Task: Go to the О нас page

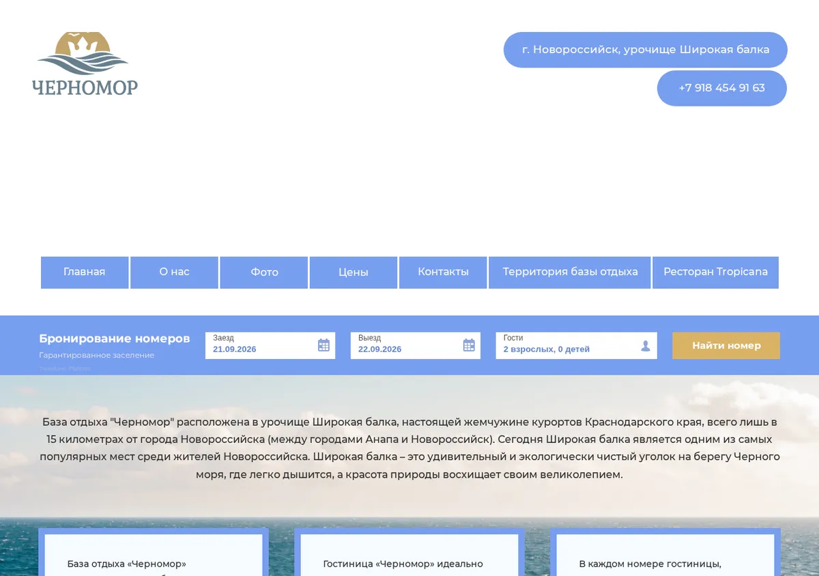Action: pyautogui.click(x=174, y=272)
